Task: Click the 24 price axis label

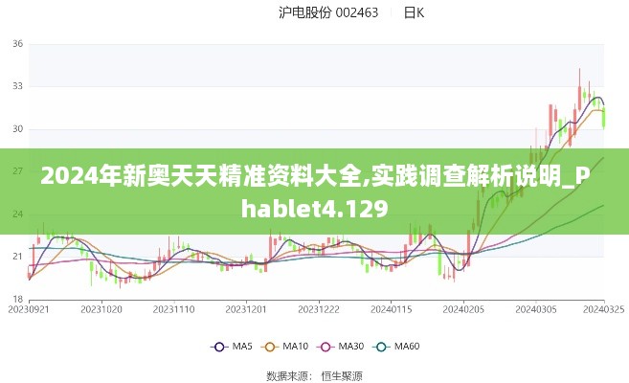Action: coord(17,214)
